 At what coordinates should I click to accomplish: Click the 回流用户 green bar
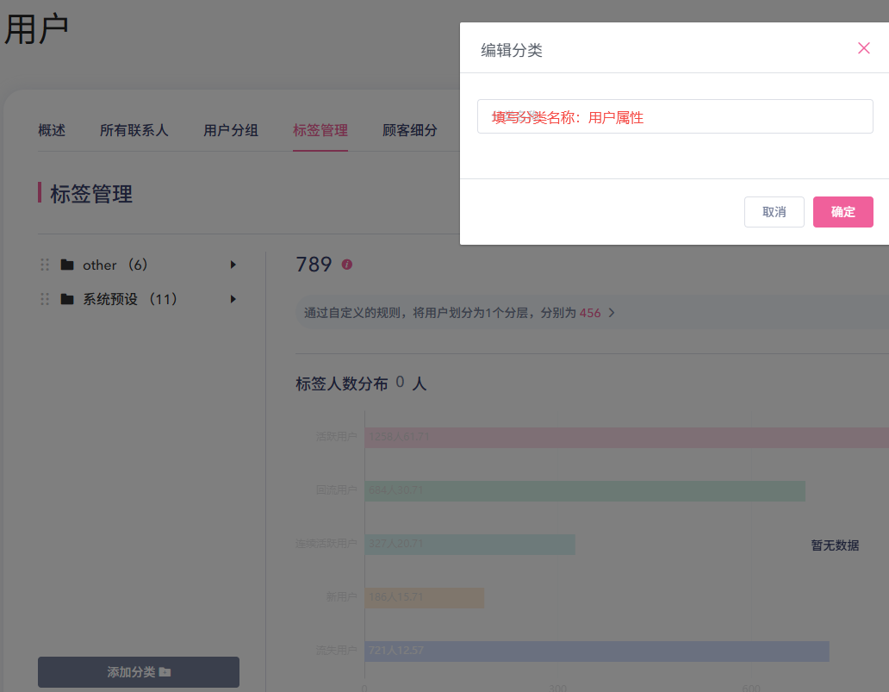(585, 491)
